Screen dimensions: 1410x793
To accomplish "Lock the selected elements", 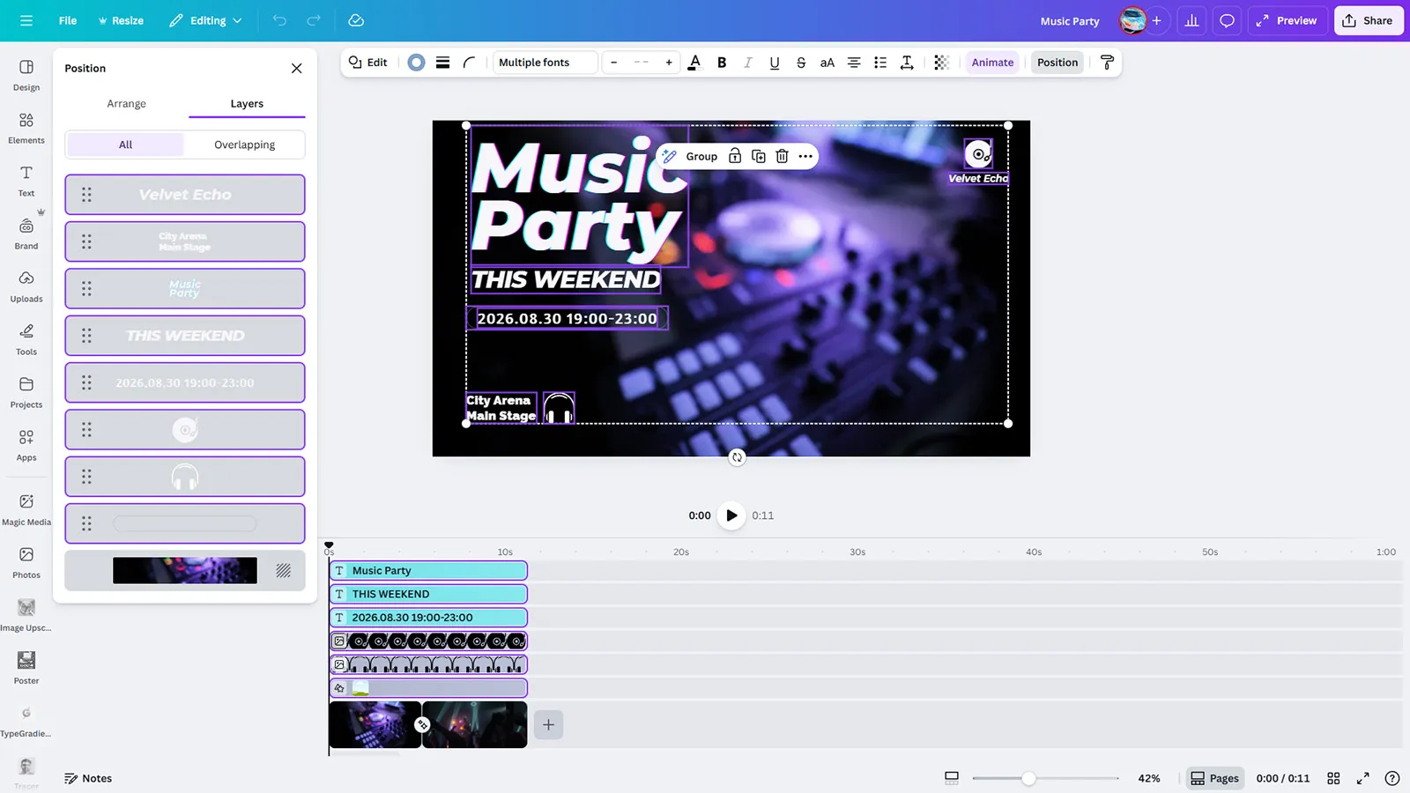I will pos(735,156).
